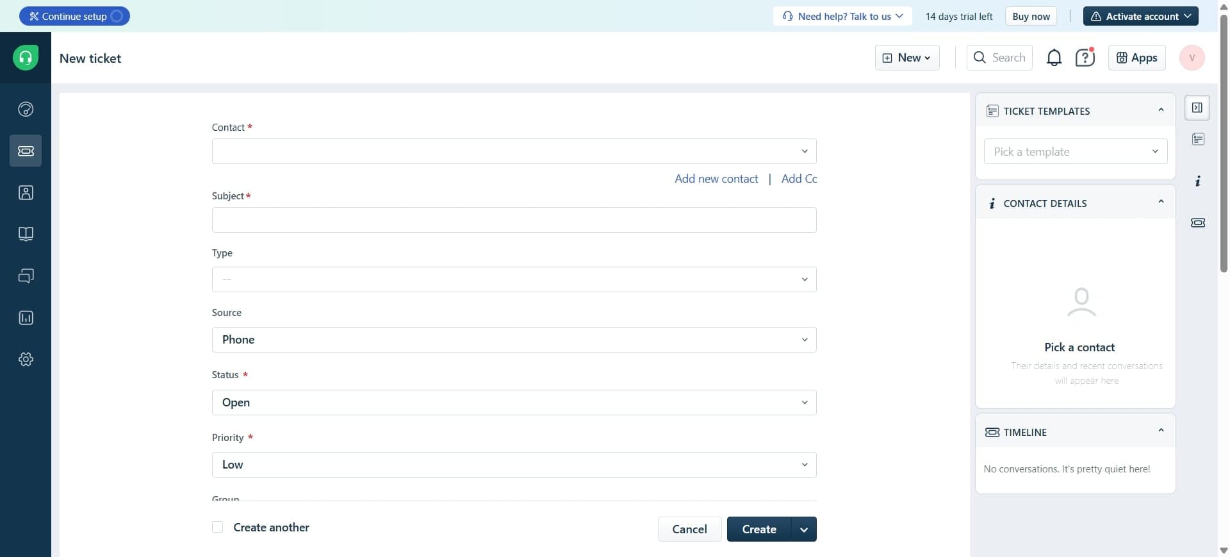The image size is (1230, 557).
Task: Jump to contact details via rail info icon
Action: click(x=1198, y=181)
